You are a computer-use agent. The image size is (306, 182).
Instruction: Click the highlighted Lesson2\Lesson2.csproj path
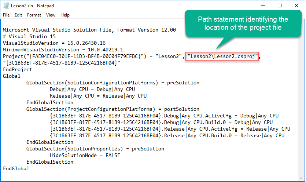[x=222, y=56]
